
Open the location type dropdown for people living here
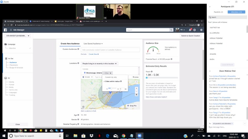coord(99,63)
